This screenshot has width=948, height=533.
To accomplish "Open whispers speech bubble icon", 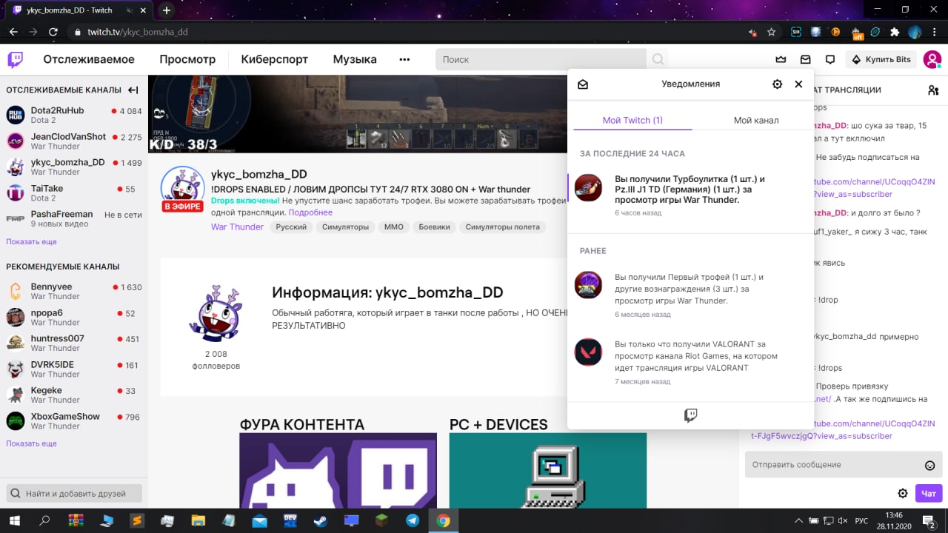I will point(830,59).
